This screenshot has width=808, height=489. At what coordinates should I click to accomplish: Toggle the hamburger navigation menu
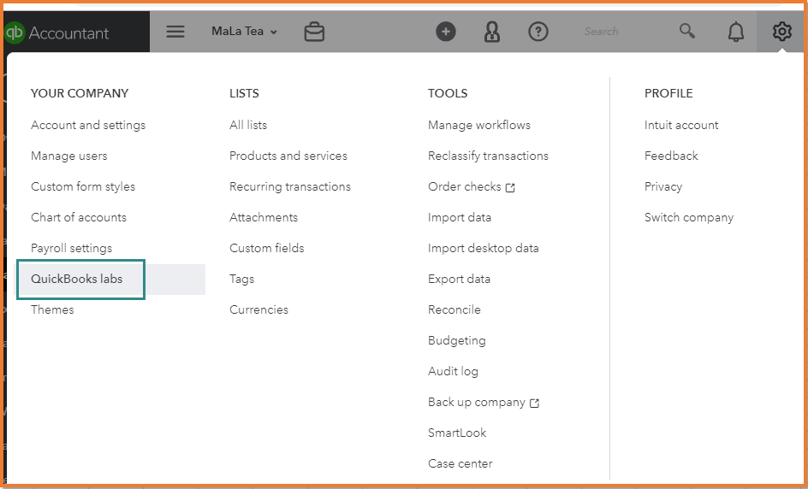pyautogui.click(x=175, y=32)
